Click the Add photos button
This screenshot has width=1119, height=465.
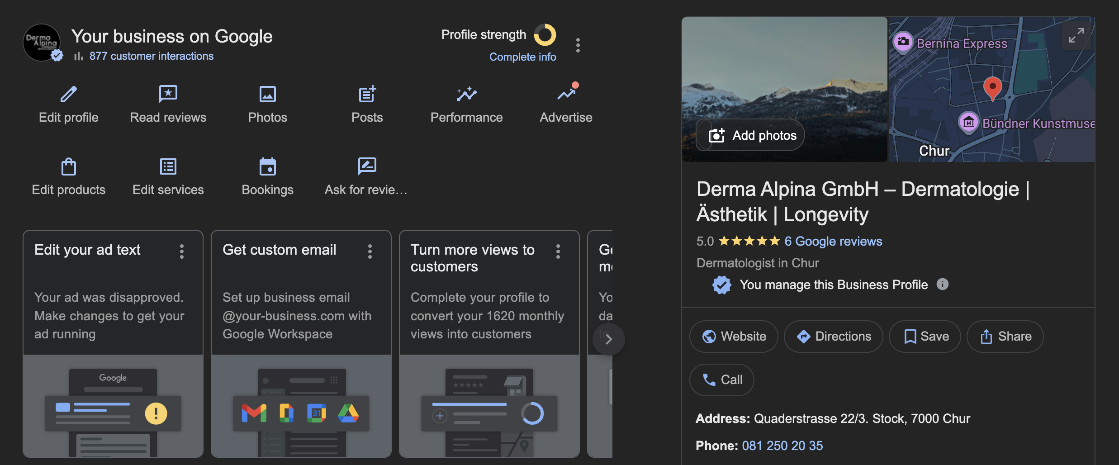[x=750, y=135]
